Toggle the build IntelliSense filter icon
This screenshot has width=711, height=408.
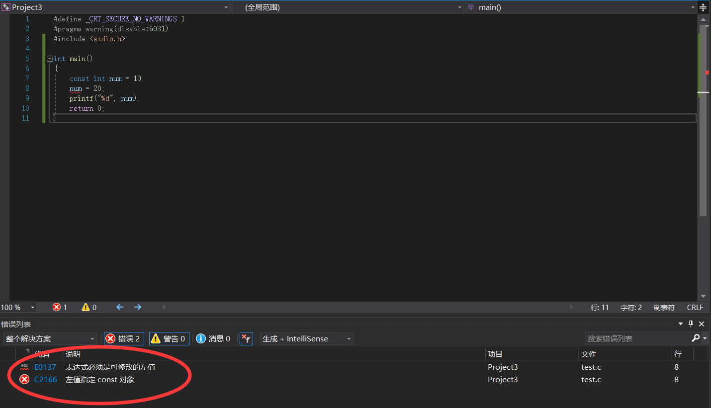246,338
